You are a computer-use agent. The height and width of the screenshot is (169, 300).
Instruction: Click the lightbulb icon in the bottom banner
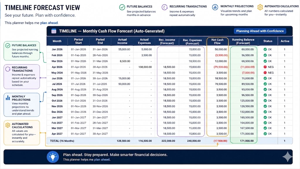click(53, 157)
